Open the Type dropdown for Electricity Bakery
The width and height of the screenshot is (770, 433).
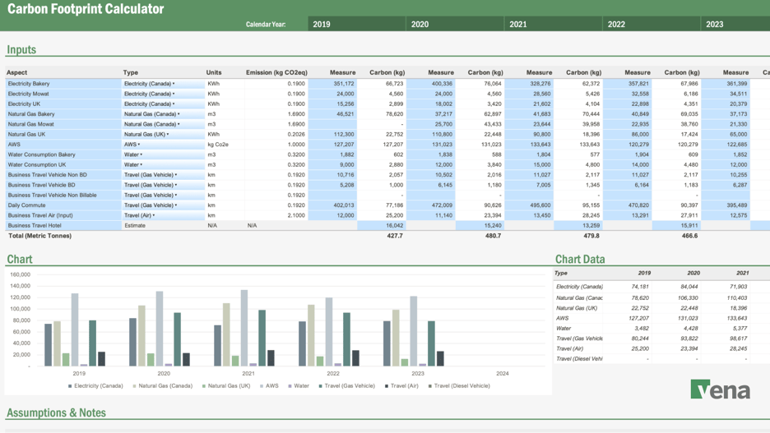click(174, 84)
